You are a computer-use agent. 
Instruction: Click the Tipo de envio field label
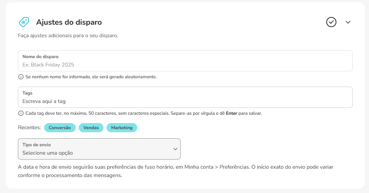point(37,145)
